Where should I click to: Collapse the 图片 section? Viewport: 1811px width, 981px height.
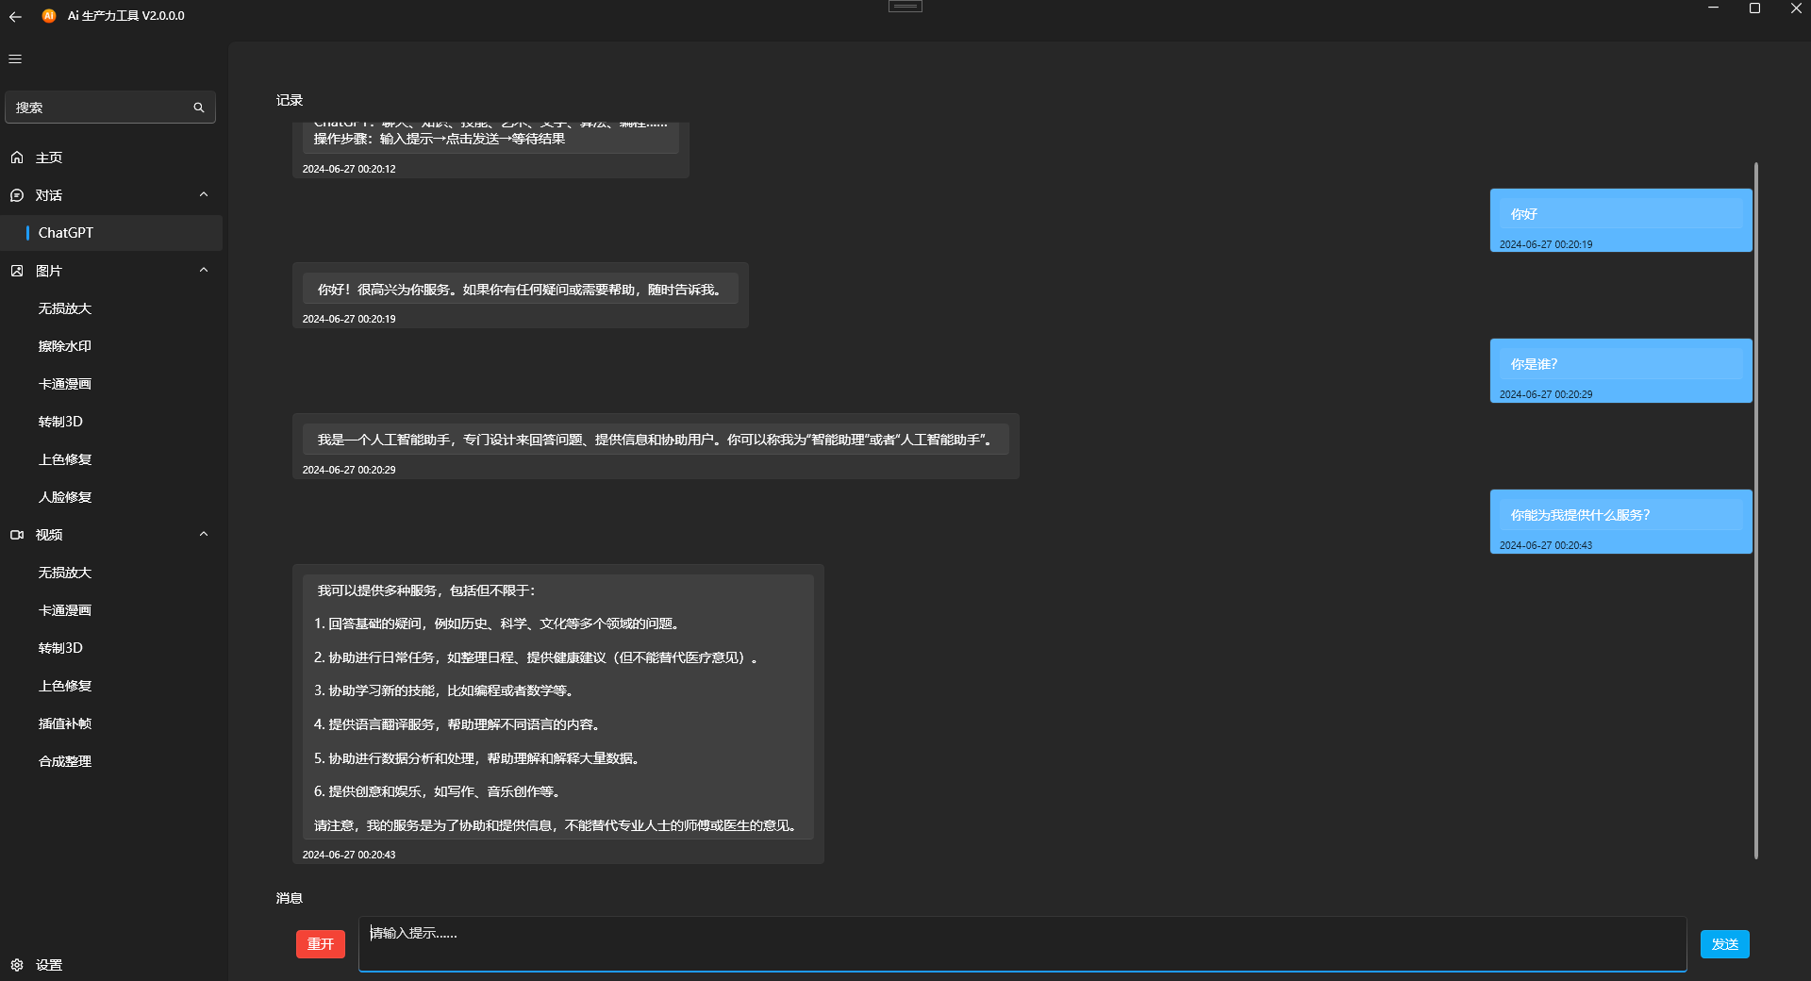(x=204, y=270)
